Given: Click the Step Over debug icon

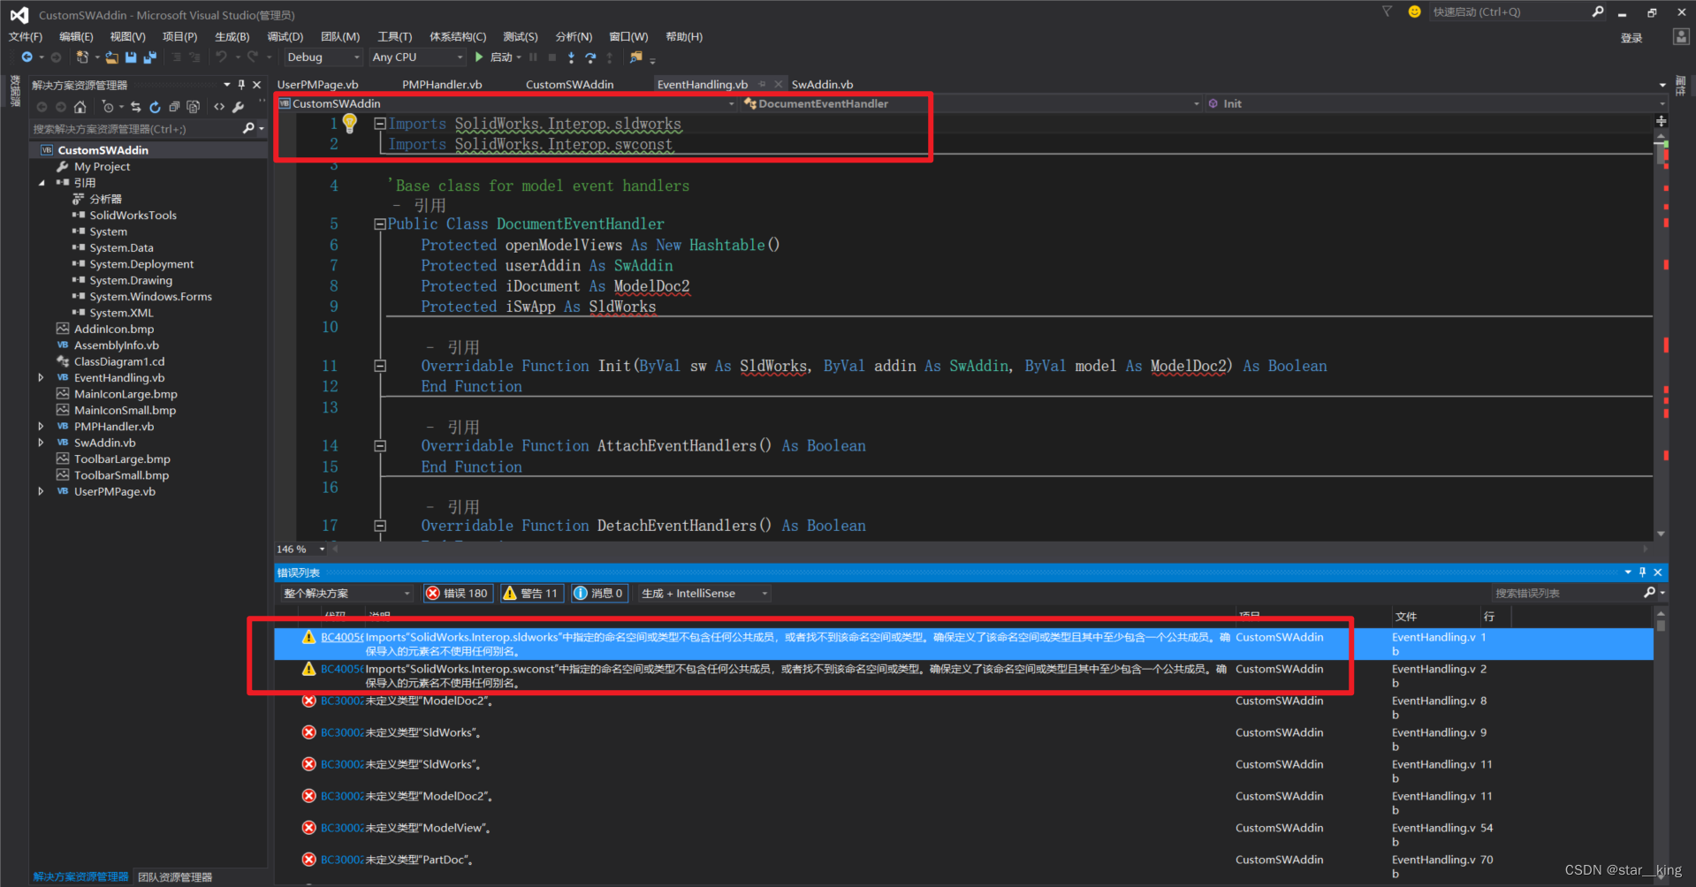Looking at the screenshot, I should (590, 57).
